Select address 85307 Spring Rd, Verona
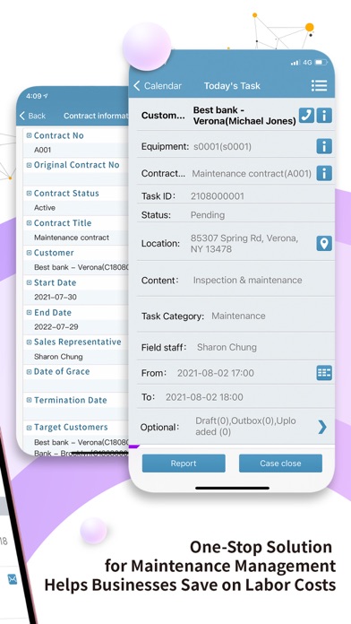The image size is (351, 624). tap(244, 244)
